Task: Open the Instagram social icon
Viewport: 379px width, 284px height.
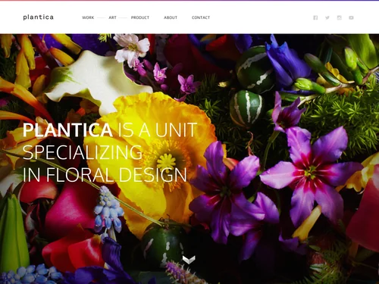Action: [340, 17]
